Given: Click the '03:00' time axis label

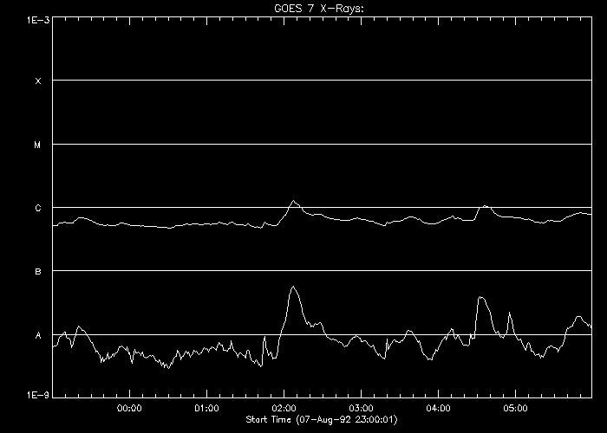Looking at the screenshot, I should pos(362,408).
